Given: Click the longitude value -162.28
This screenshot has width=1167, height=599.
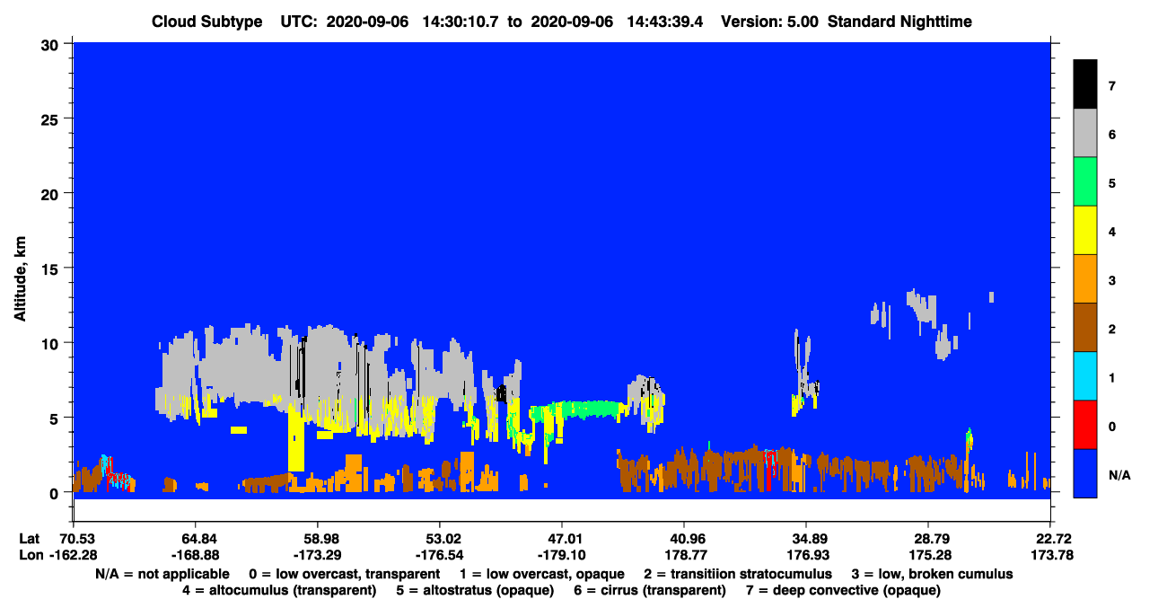Looking at the screenshot, I should pyautogui.click(x=75, y=556).
